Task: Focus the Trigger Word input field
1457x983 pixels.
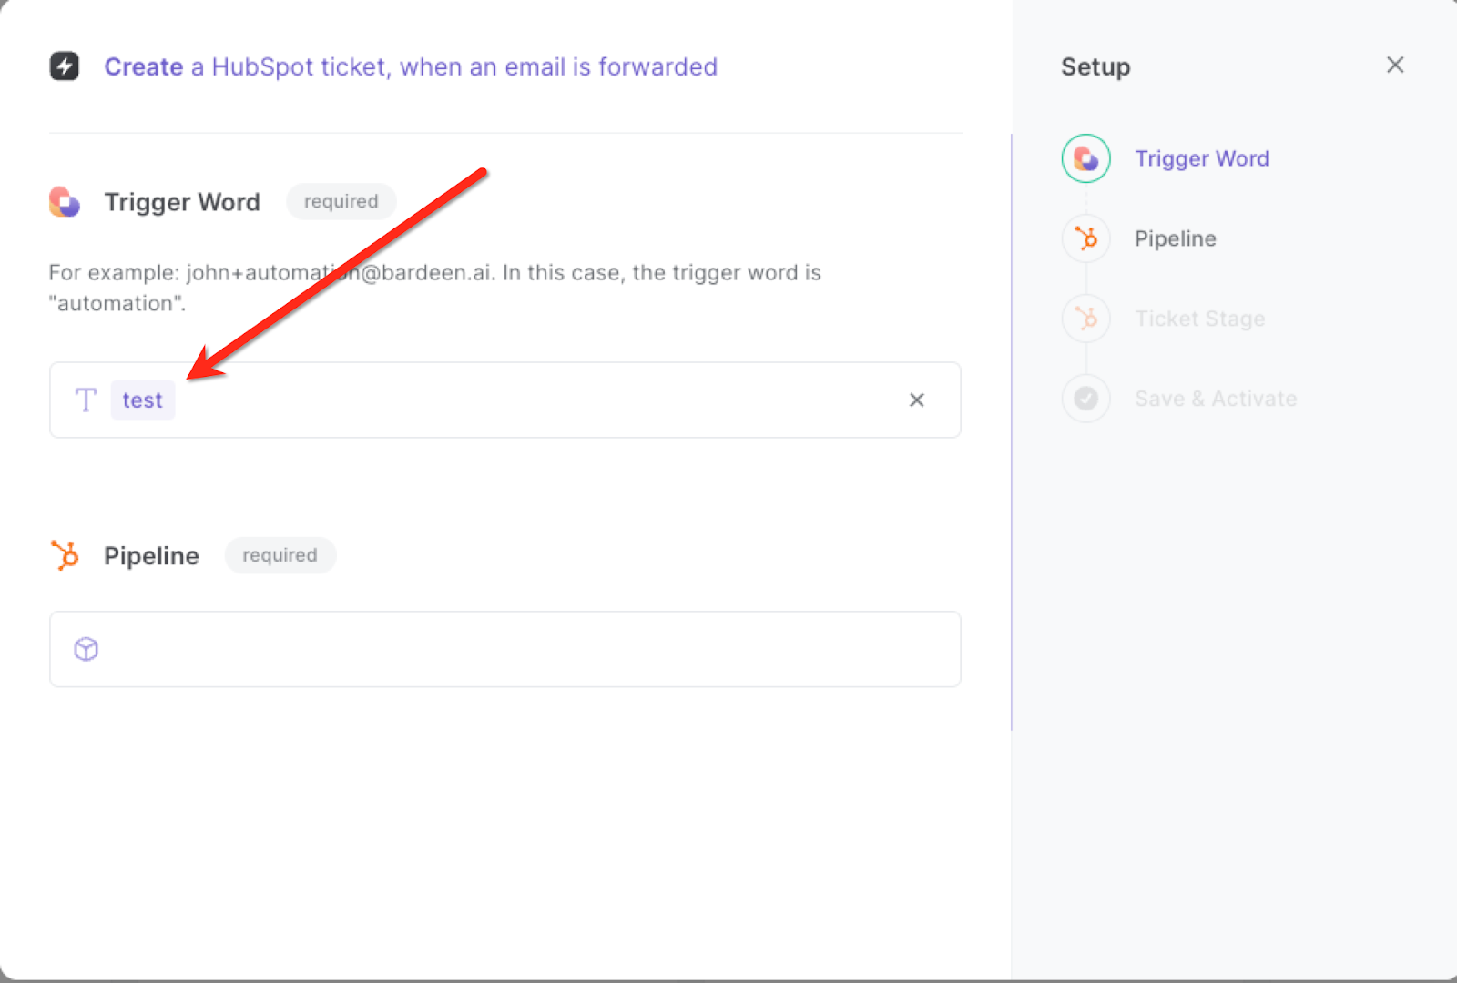Action: click(505, 400)
